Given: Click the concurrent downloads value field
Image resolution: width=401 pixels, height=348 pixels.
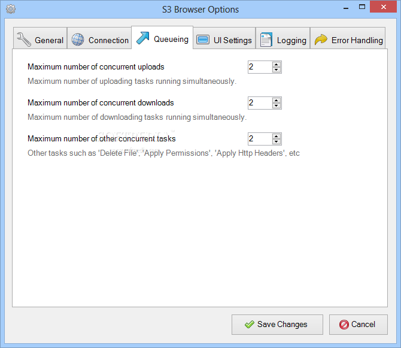Looking at the screenshot, I should pos(260,103).
